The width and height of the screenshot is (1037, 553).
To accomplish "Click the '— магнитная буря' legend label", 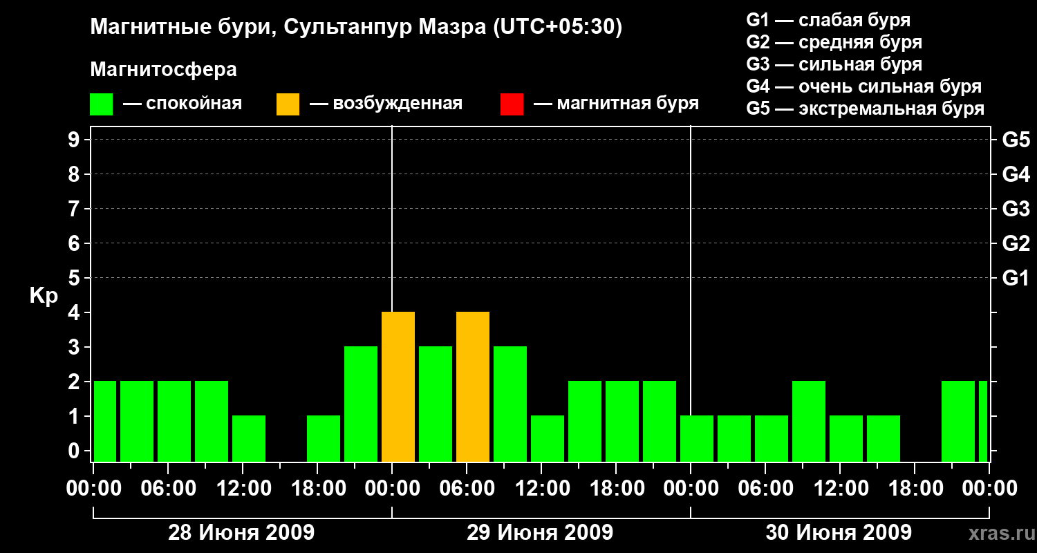I will [x=616, y=104].
